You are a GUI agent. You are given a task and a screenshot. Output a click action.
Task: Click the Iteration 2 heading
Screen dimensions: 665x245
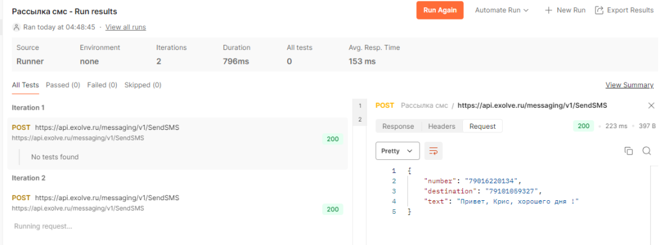pyautogui.click(x=29, y=178)
